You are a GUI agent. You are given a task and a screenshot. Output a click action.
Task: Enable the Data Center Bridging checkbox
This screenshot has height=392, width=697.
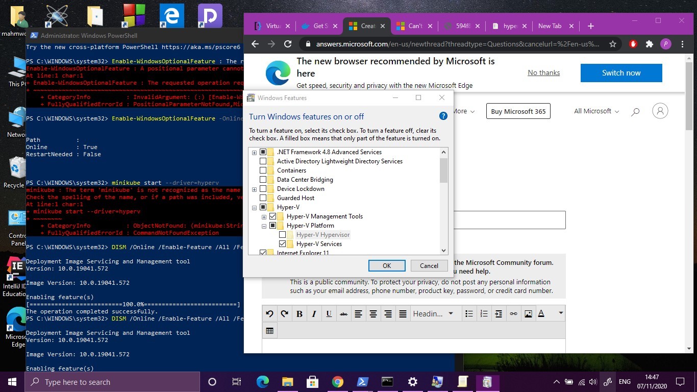[x=263, y=180]
